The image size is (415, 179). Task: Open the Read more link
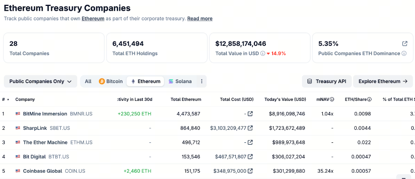coord(200,18)
